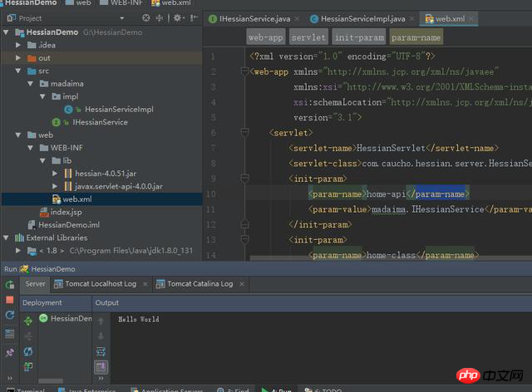Toggle soft-wrap in the Output console

tap(101, 351)
